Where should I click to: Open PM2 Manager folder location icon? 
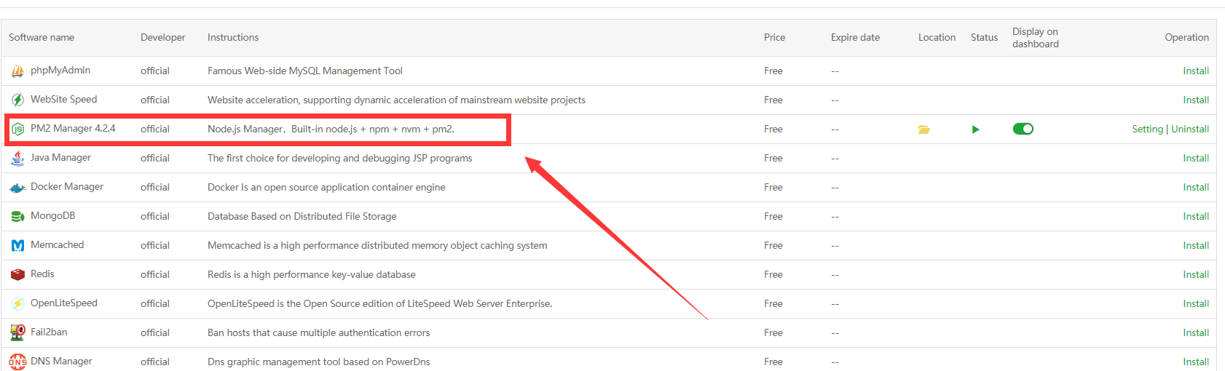click(923, 129)
